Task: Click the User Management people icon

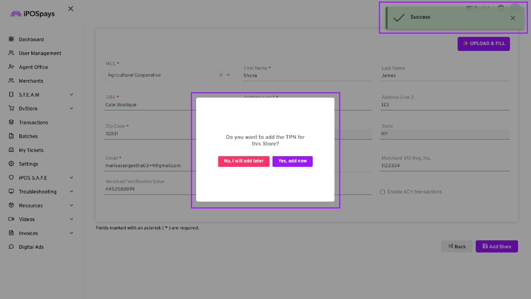Action: tap(11, 53)
